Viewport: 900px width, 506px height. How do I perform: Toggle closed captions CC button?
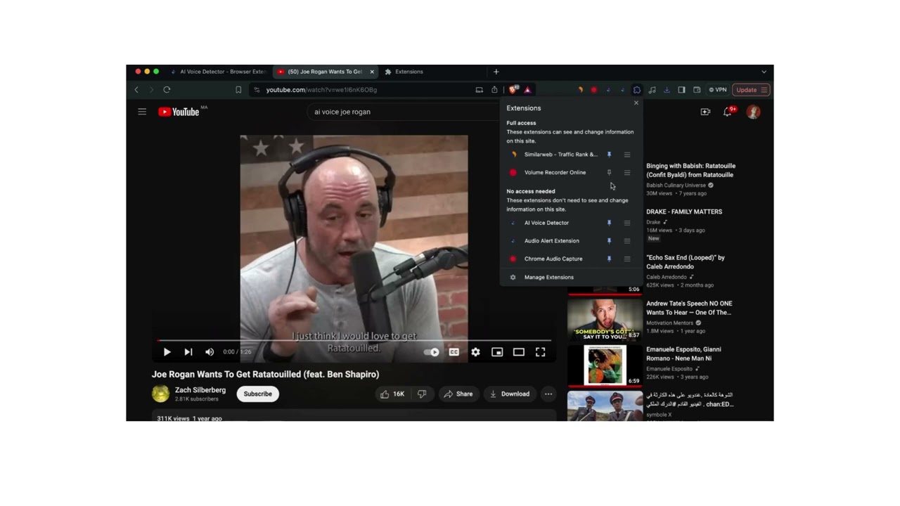point(454,352)
